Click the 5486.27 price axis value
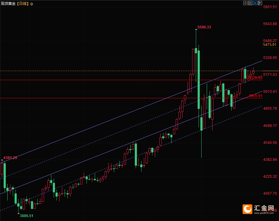This screenshot has height=221, width=279. (270, 41)
